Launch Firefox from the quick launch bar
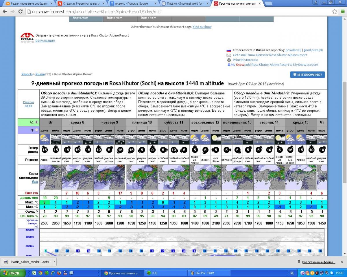 [59, 273]
